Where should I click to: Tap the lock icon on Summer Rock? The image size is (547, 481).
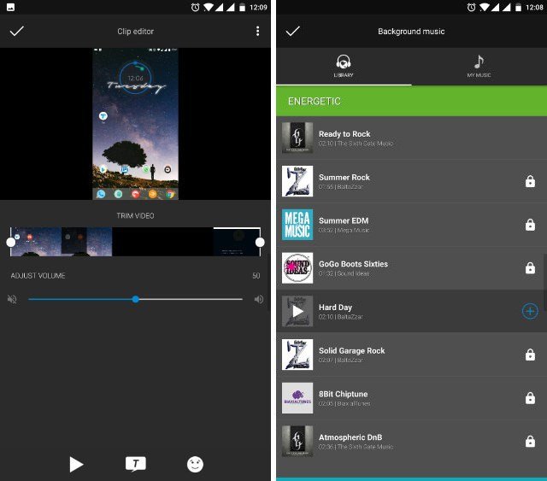tap(530, 181)
